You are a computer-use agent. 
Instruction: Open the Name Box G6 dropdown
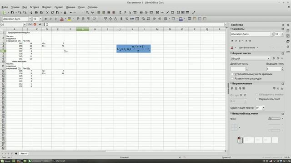pos(25,24)
